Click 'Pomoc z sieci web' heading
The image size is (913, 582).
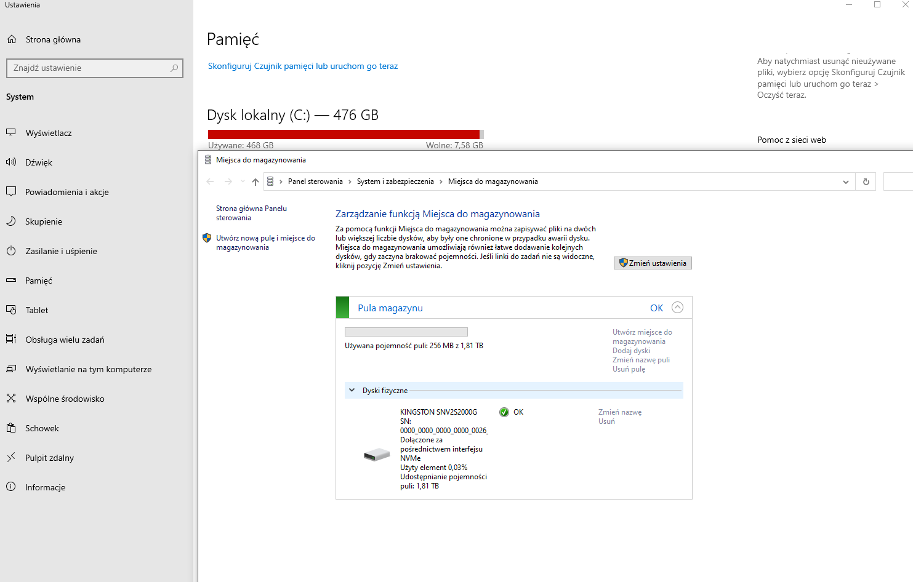point(792,140)
